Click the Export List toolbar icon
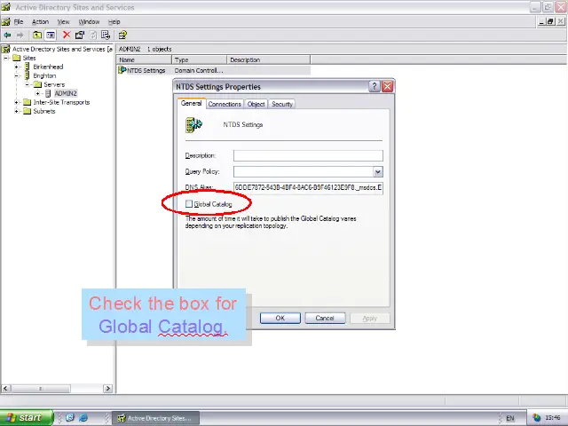Viewport: 568px width, 426px height. [106, 35]
